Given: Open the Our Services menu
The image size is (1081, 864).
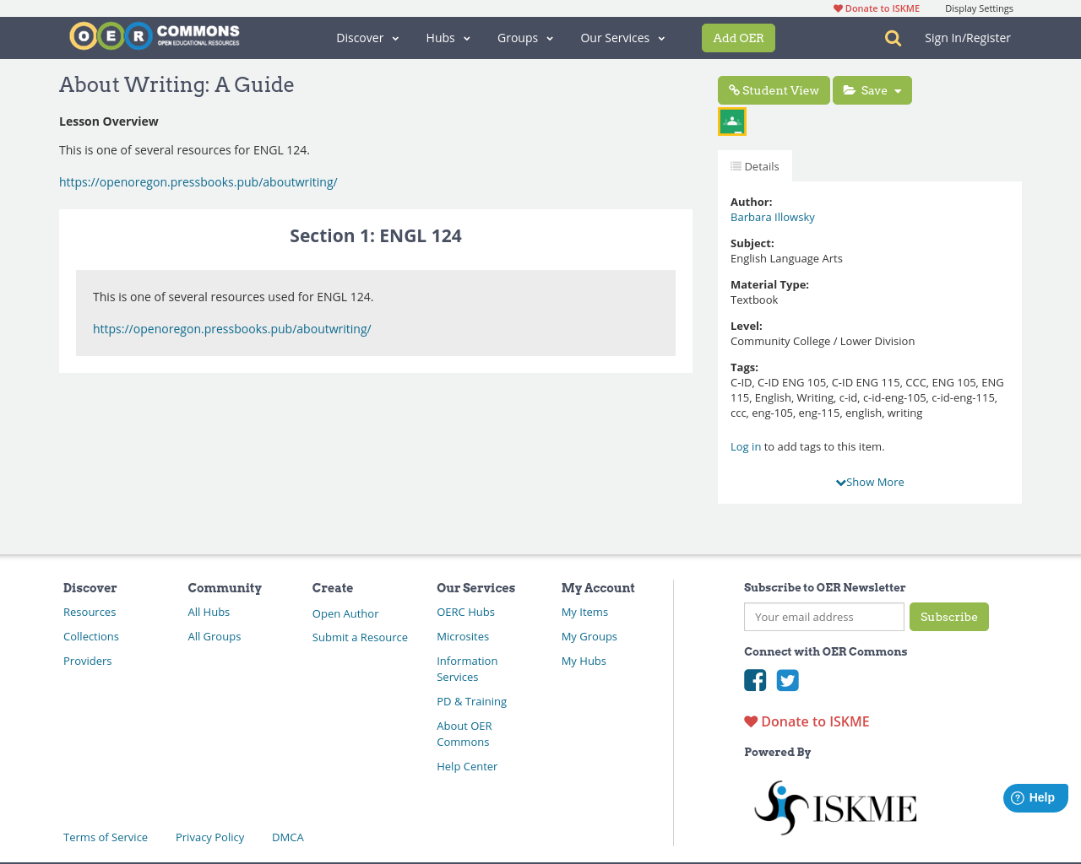Looking at the screenshot, I should (x=622, y=38).
